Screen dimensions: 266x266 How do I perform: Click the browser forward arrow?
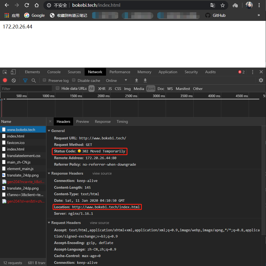click(17, 5)
